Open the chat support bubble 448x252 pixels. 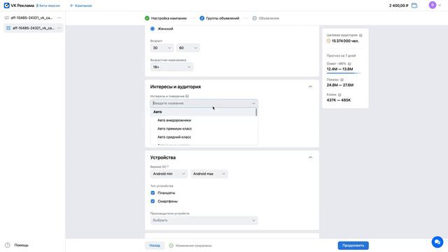pos(437,242)
